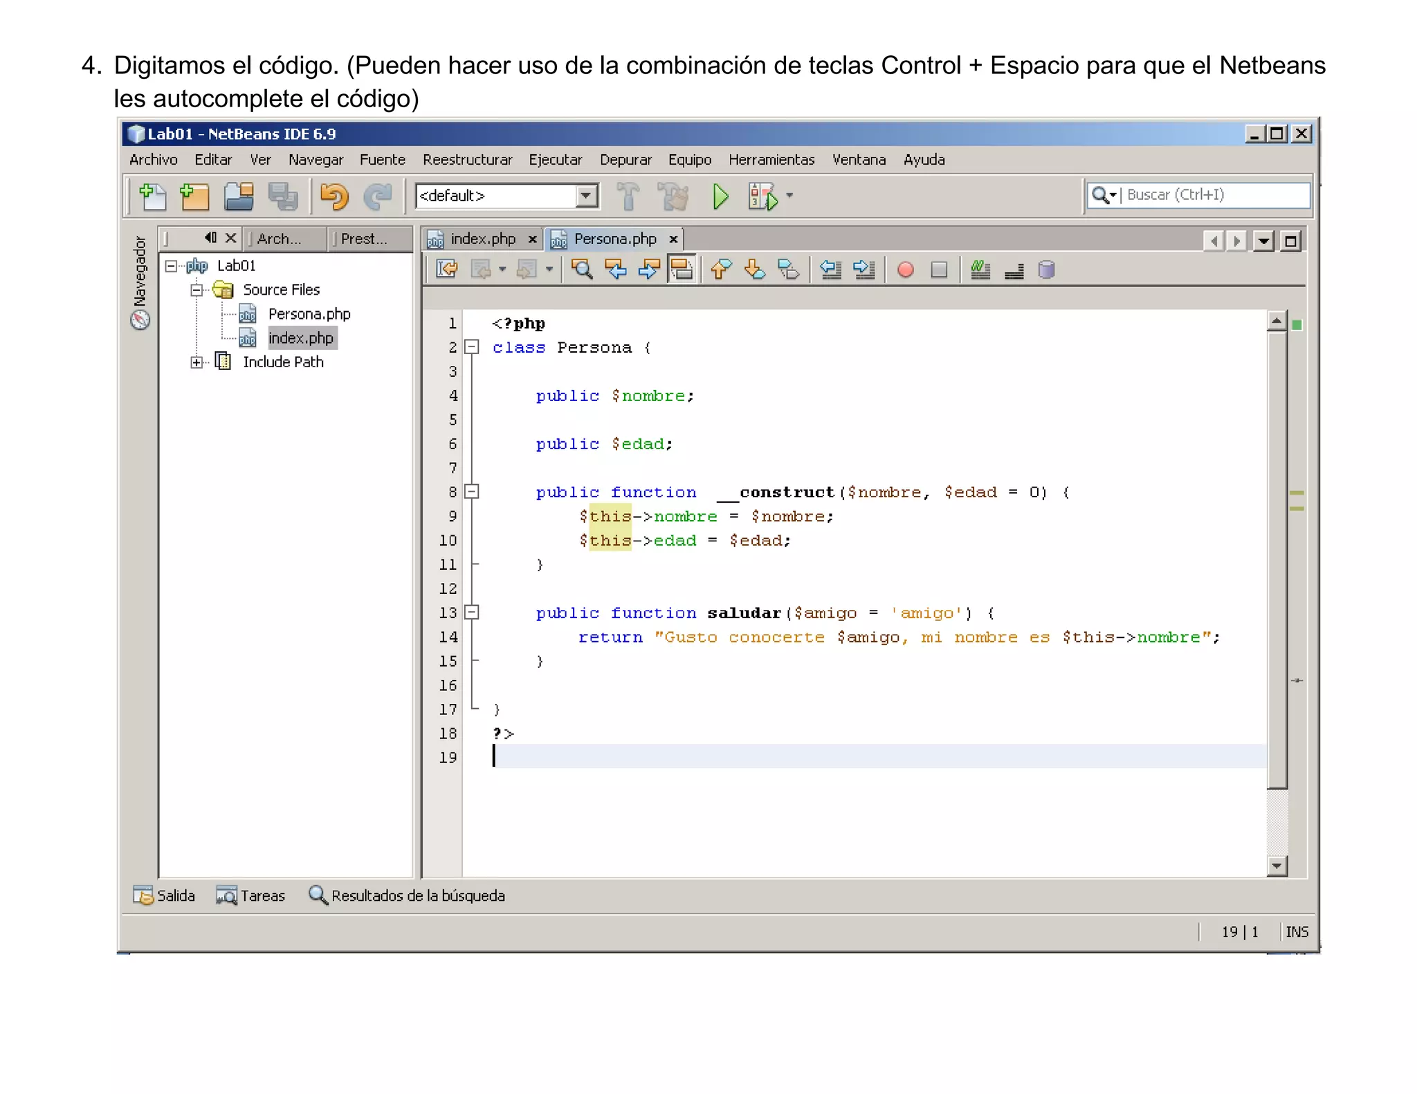Show opened documents list dropdown
The image size is (1417, 1094).
click(1263, 241)
